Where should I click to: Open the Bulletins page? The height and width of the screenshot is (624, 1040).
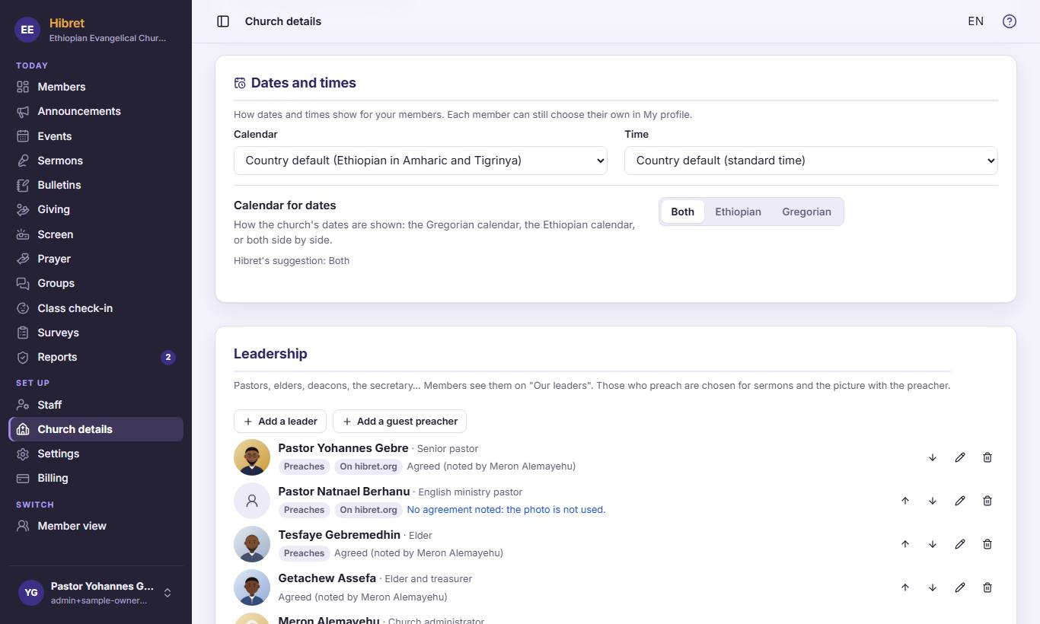(x=96, y=185)
